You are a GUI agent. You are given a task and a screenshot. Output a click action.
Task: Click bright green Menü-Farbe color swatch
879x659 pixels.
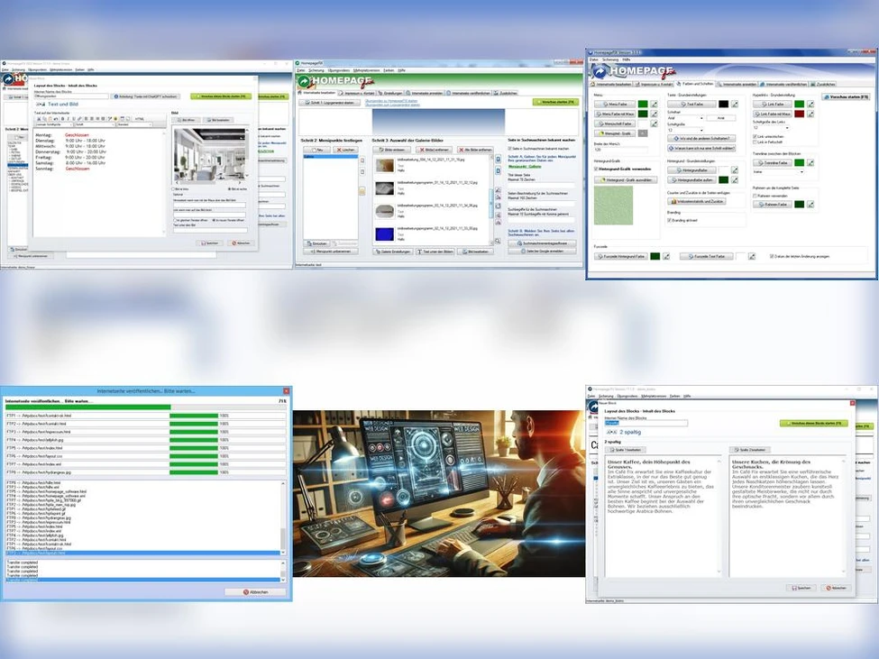pos(643,105)
